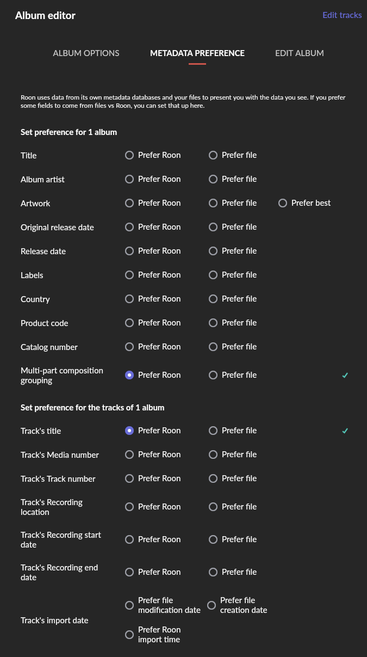This screenshot has width=367, height=657.
Task: Choose Prefer file for Album artist
Action: [213, 179]
